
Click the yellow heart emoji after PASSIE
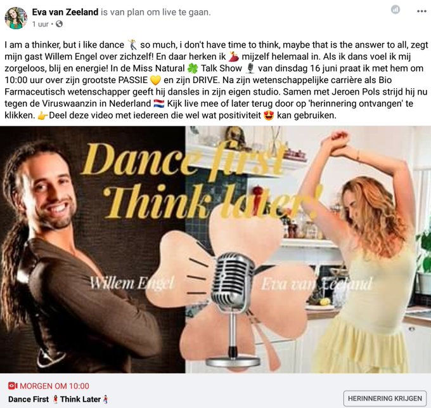155,80
